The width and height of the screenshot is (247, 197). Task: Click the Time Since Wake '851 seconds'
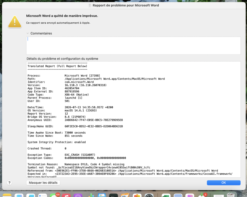pos(73,136)
